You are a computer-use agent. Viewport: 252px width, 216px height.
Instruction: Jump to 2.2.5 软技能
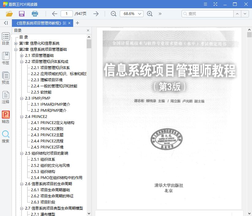(41, 92)
